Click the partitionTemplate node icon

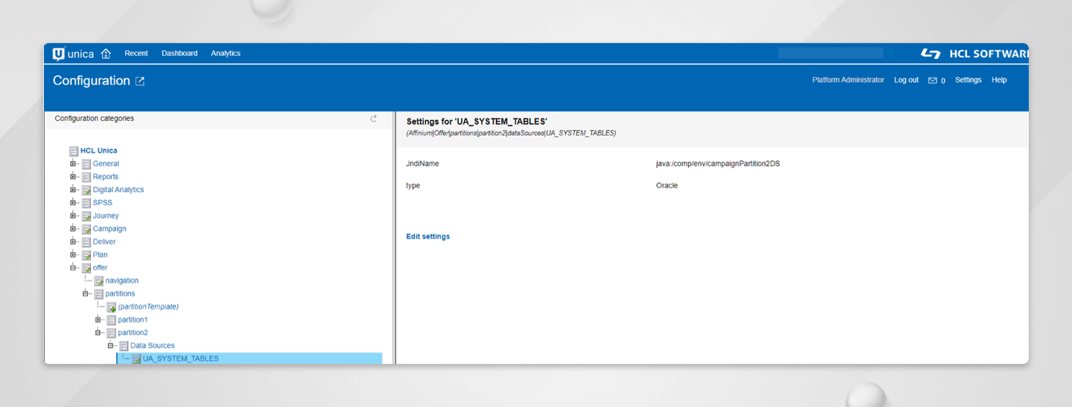point(111,307)
